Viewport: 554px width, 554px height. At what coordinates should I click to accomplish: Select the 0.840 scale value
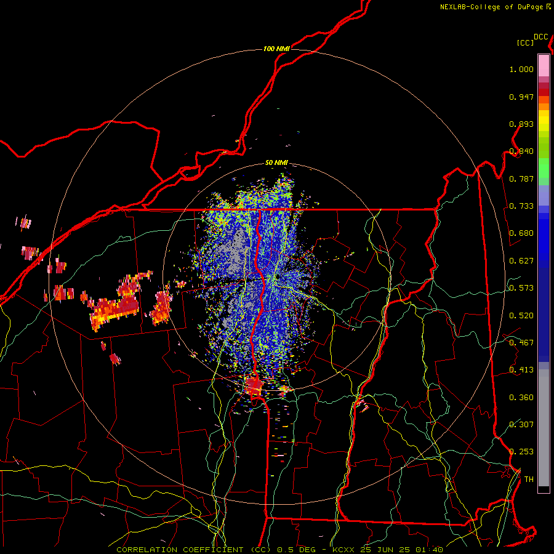pyautogui.click(x=521, y=151)
